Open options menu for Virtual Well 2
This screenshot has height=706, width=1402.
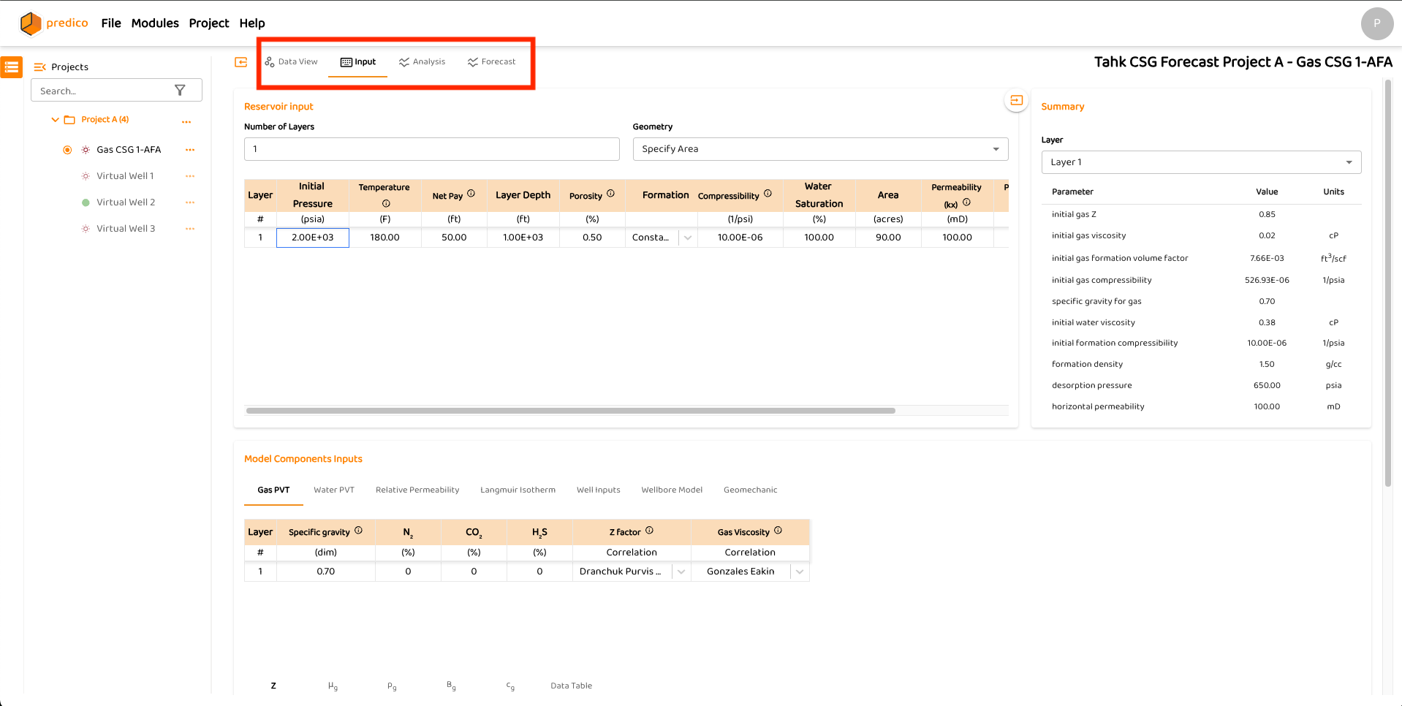(190, 202)
